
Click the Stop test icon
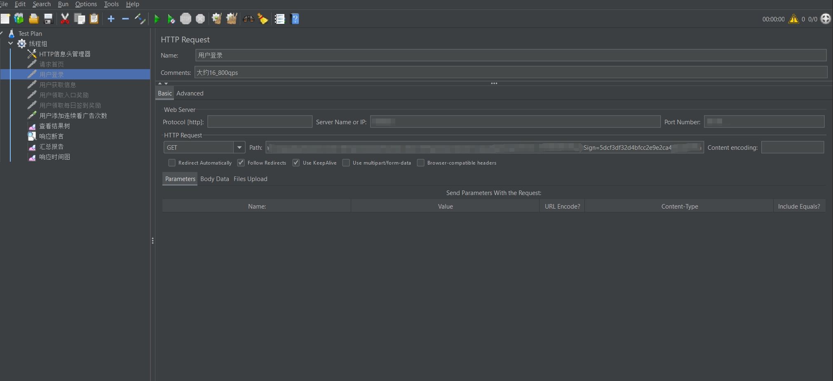pos(186,19)
